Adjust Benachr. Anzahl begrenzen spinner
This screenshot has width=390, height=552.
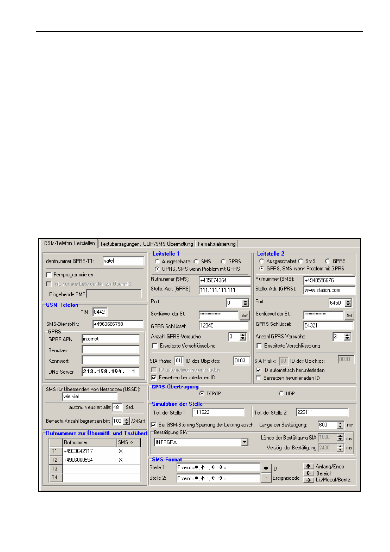(x=126, y=421)
